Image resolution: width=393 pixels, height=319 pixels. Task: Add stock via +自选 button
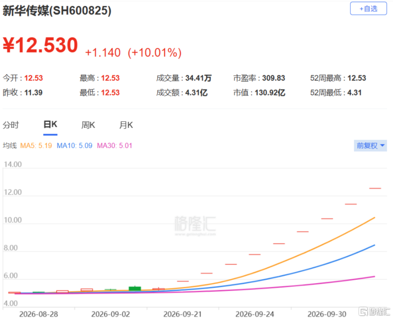[x=368, y=8]
